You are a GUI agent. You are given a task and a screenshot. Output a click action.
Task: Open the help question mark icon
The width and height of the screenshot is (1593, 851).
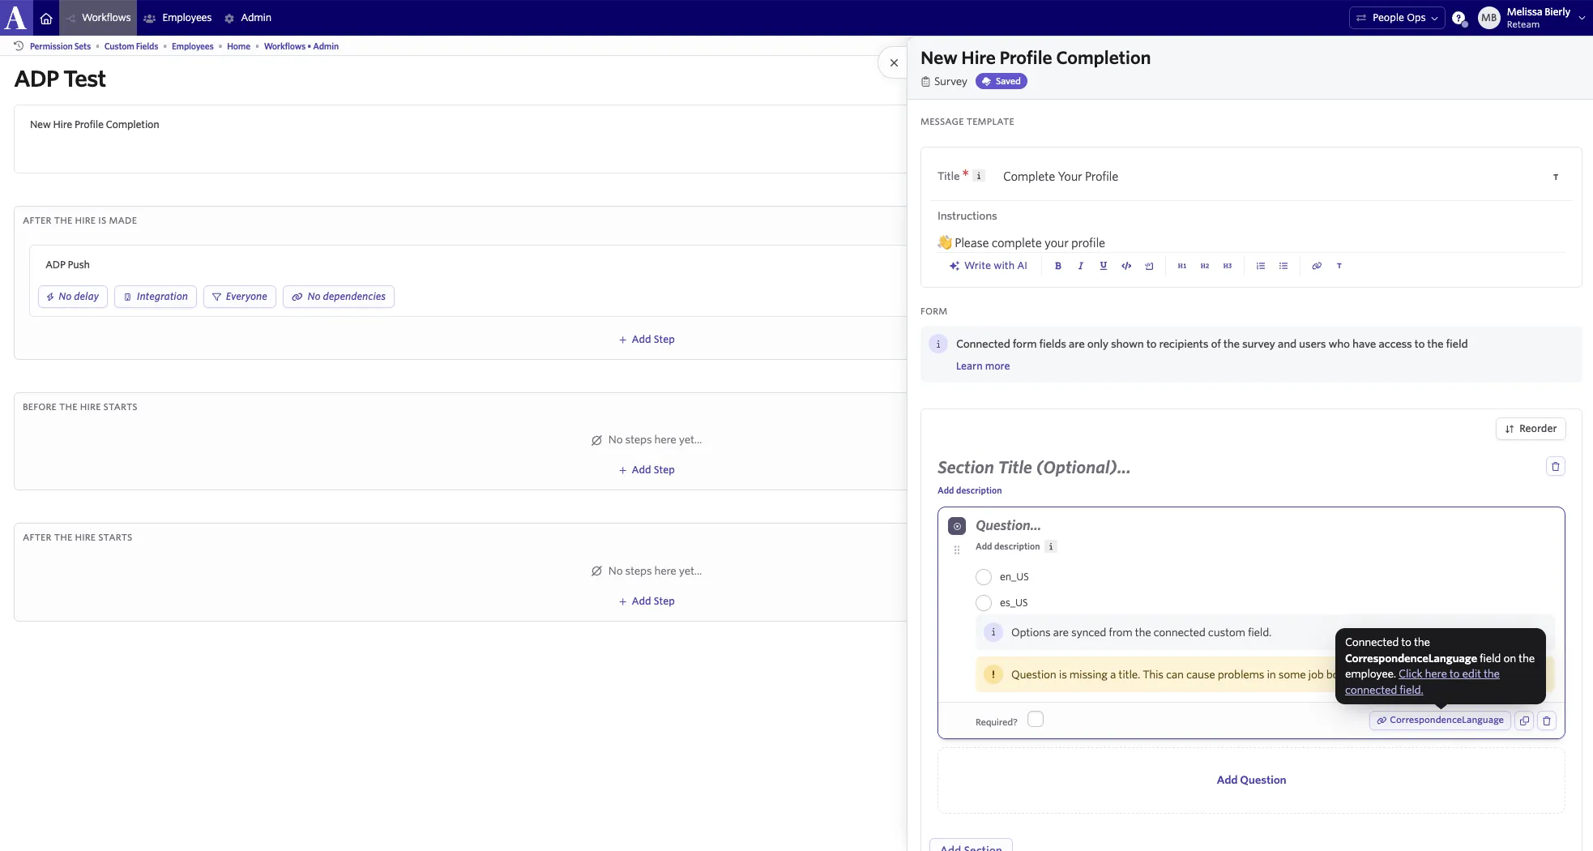1458,18
